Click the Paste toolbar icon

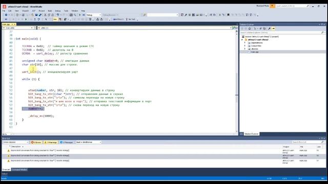coord(53,15)
